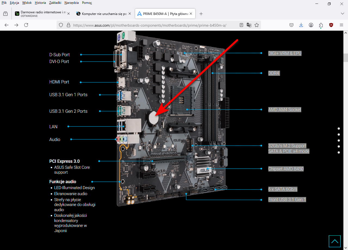Minimize the Firefox window
348x250 pixels.
[317, 4]
